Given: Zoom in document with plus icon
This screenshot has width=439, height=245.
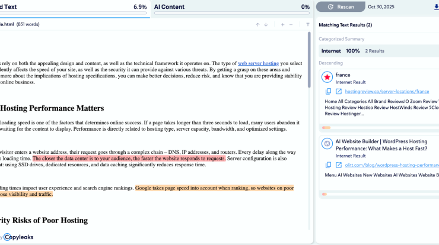Looking at the screenshot, I should pyautogui.click(x=282, y=25).
